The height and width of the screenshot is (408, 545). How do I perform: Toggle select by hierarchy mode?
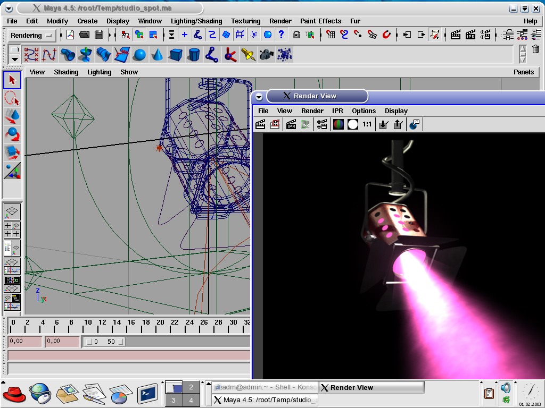[x=126, y=35]
